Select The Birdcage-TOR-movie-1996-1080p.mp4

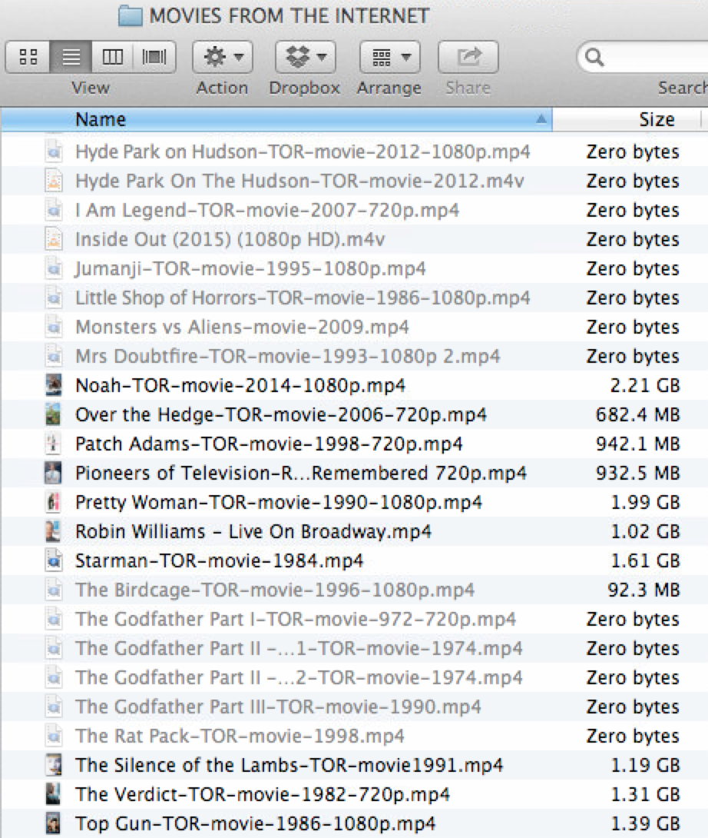(x=275, y=590)
